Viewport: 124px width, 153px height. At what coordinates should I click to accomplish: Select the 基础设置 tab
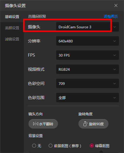tap(12, 17)
